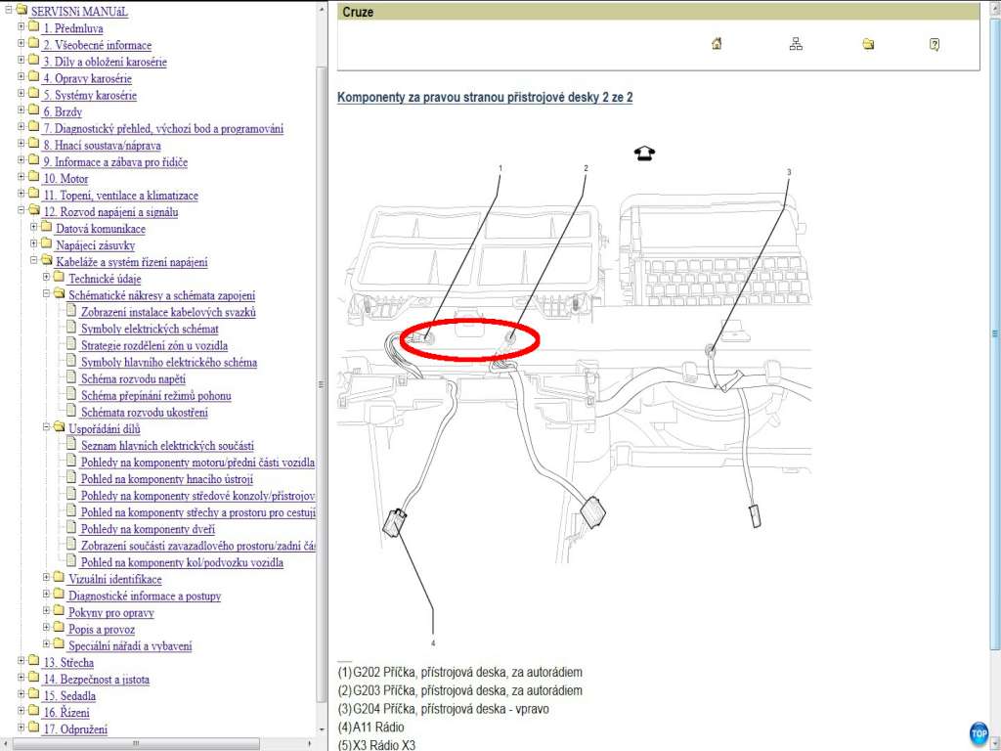Click the Home icon in header
This screenshot has width=1001, height=751.
[x=718, y=44]
